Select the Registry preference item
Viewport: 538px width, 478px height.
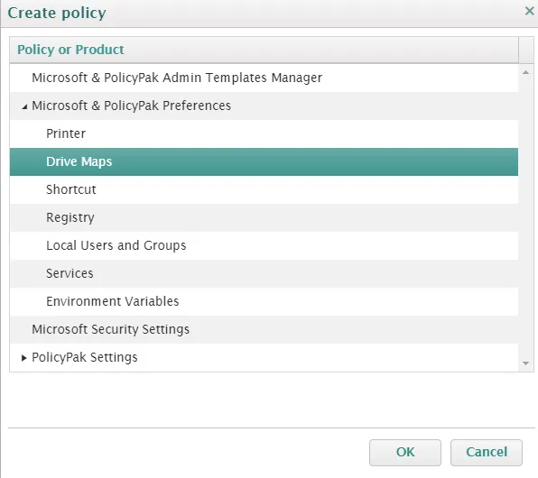264,217
